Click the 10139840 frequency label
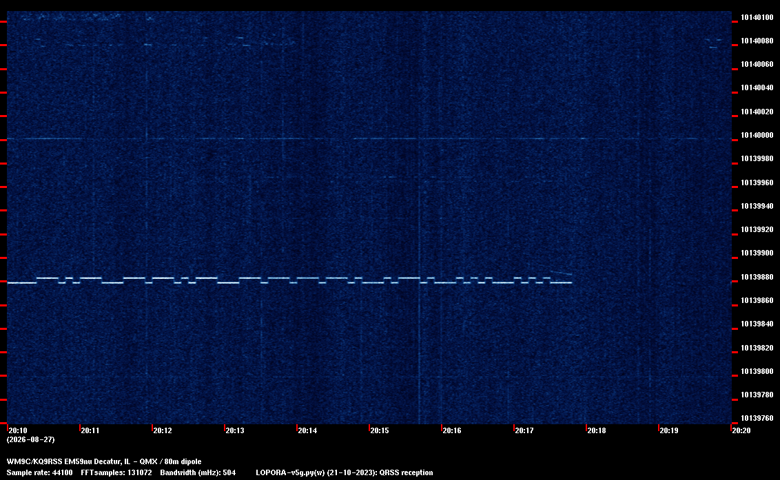The image size is (780, 480). [x=757, y=323]
